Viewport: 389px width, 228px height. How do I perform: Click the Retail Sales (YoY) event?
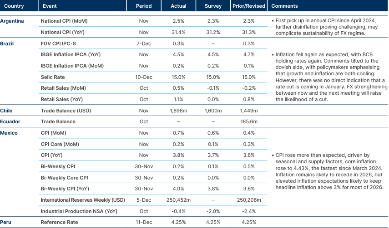pos(62,99)
